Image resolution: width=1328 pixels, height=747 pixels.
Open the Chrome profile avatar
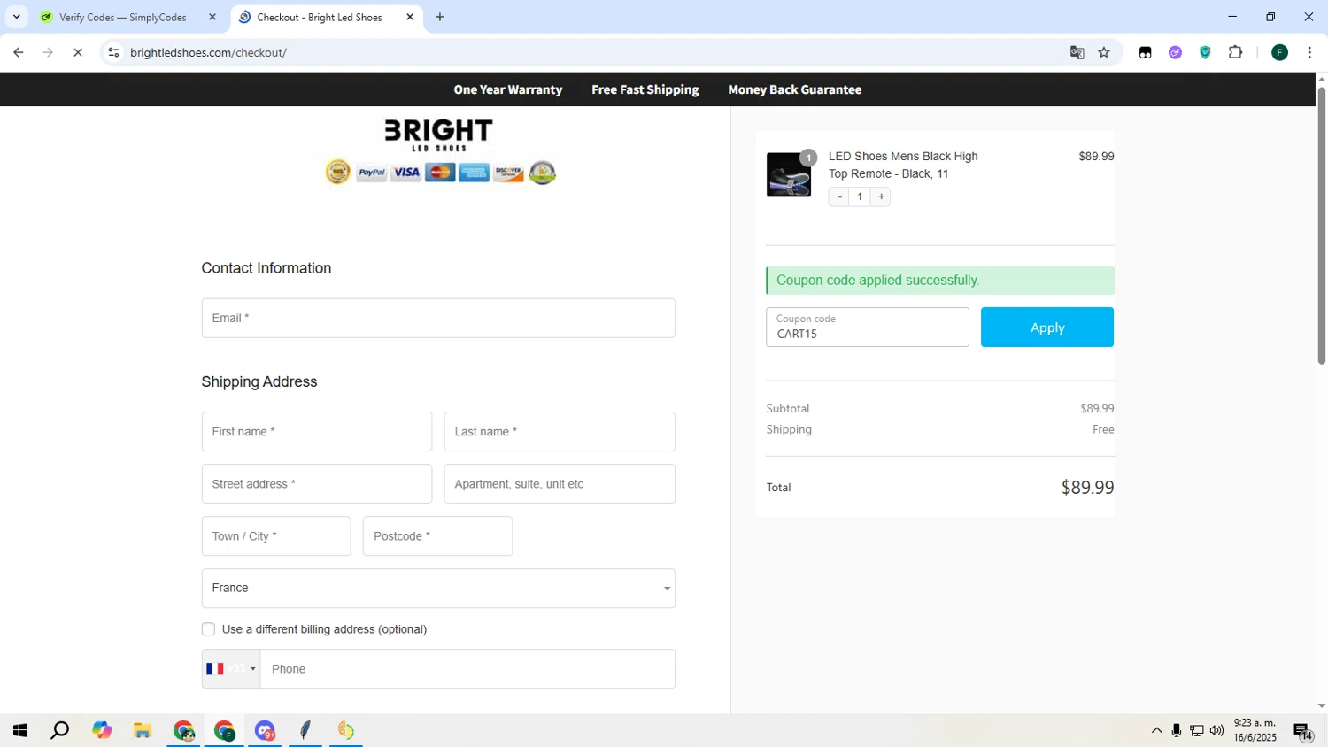[x=1279, y=52]
